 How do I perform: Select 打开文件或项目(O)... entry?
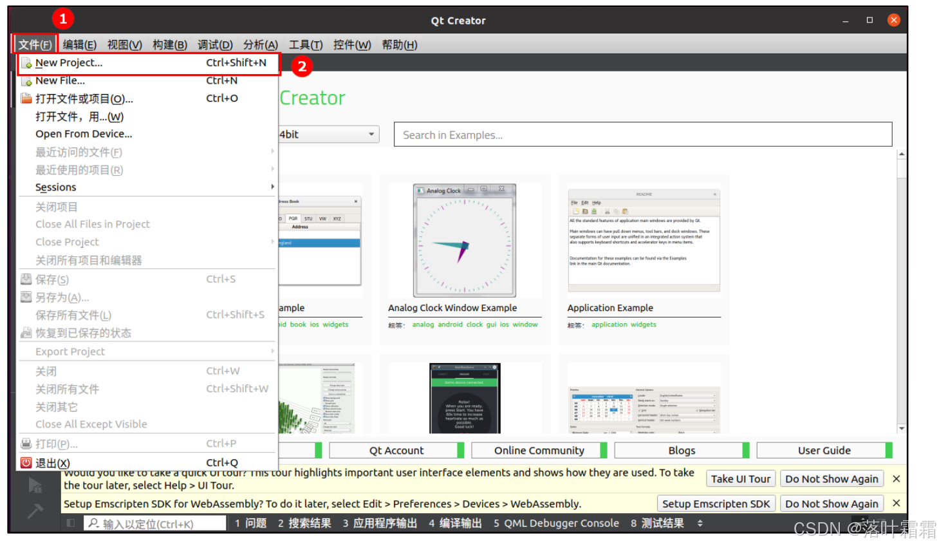click(x=148, y=99)
